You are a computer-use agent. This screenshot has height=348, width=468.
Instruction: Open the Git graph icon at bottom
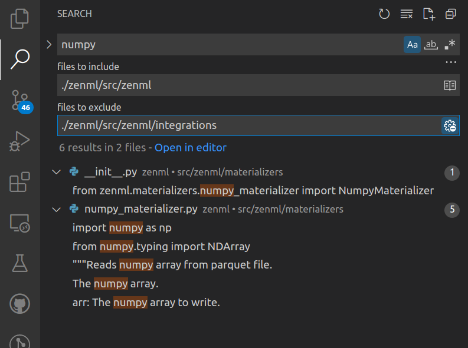(19, 341)
